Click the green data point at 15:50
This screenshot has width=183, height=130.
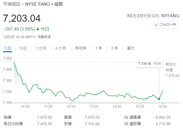point(159,99)
